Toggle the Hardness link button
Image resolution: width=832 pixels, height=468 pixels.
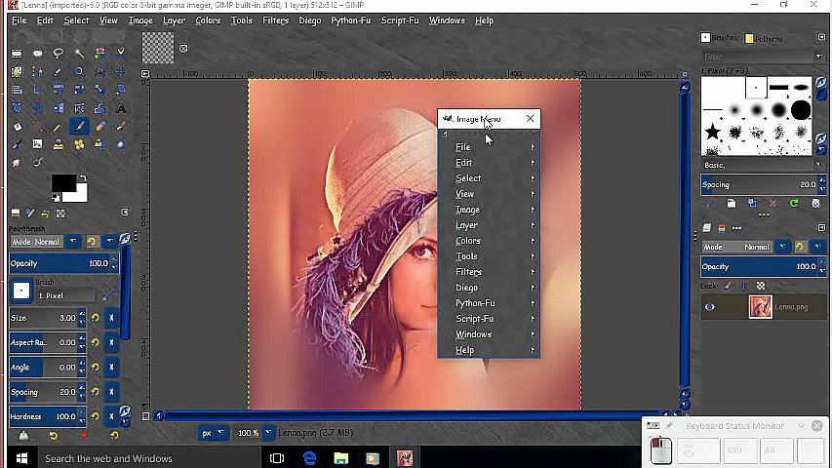point(111,416)
